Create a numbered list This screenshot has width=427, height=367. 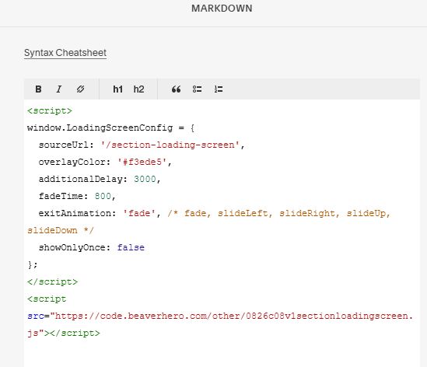pos(219,89)
